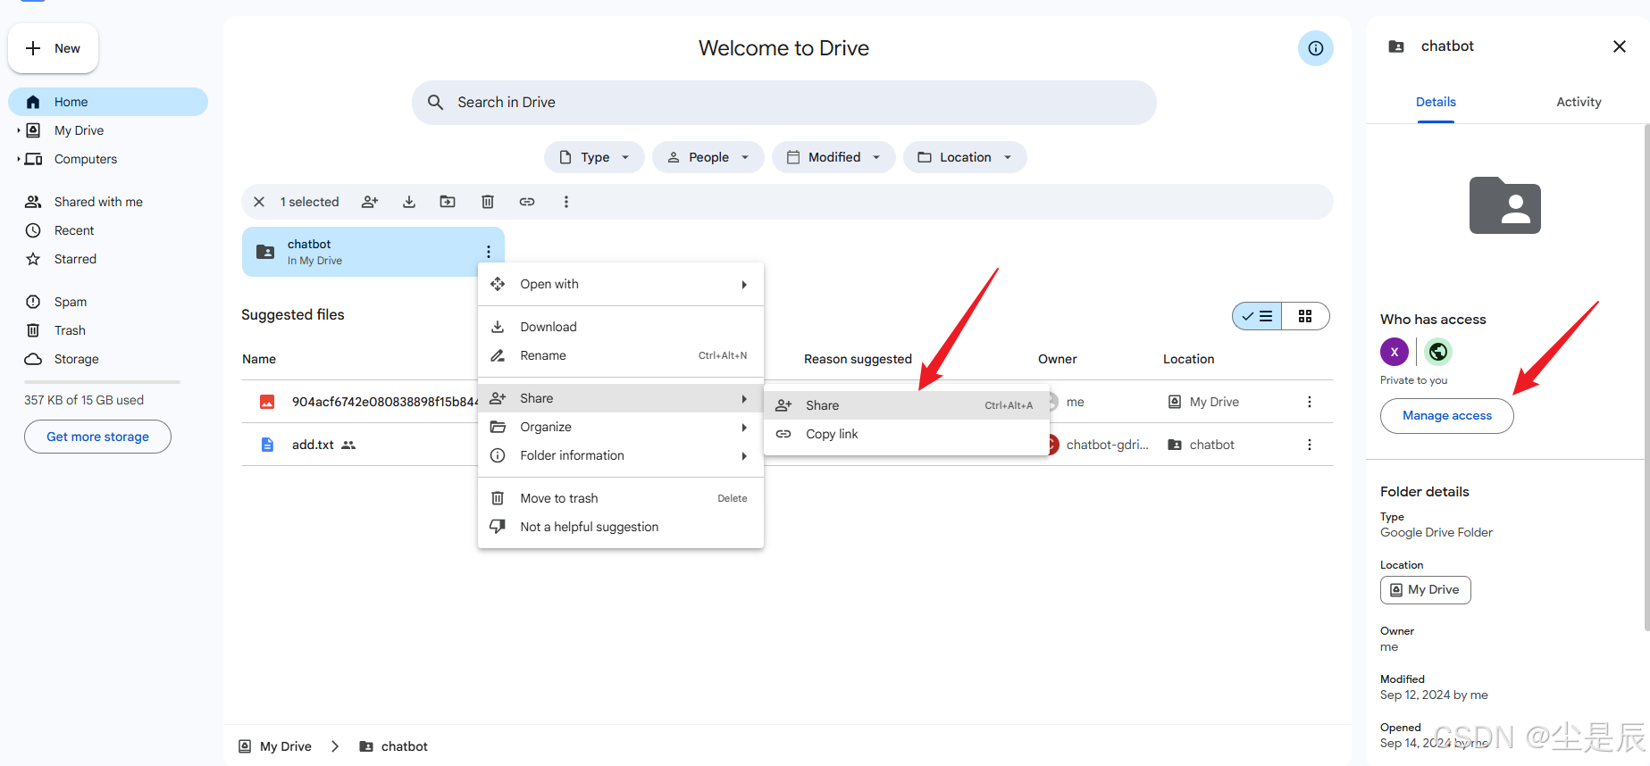The image size is (1650, 766).
Task: Open the Modified filter dropdown
Action: (833, 157)
